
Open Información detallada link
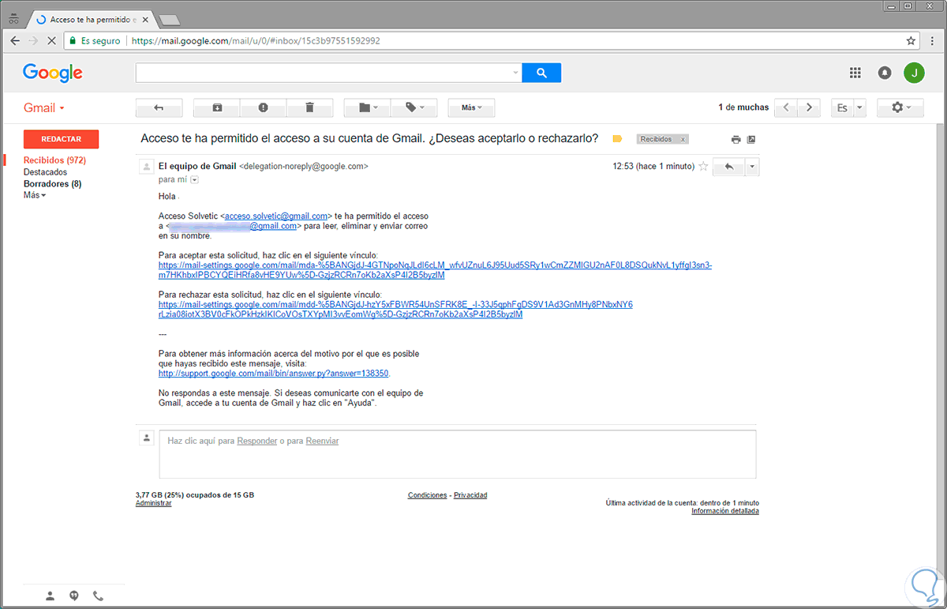pyautogui.click(x=725, y=511)
